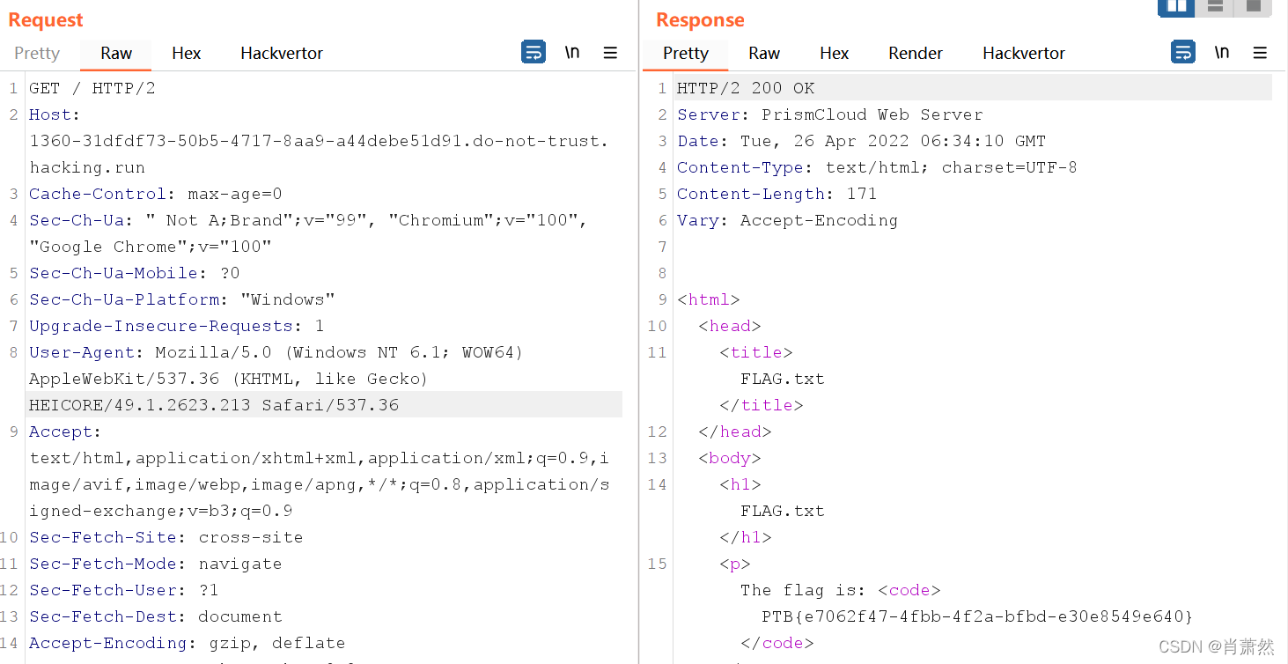Open Response panel hamburger menu

pos(1260,53)
